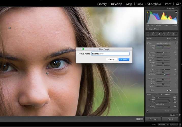This screenshot has width=182, height=127.
Task: Toggle the adjustment brush panel on/off switch
Action: [148, 111]
